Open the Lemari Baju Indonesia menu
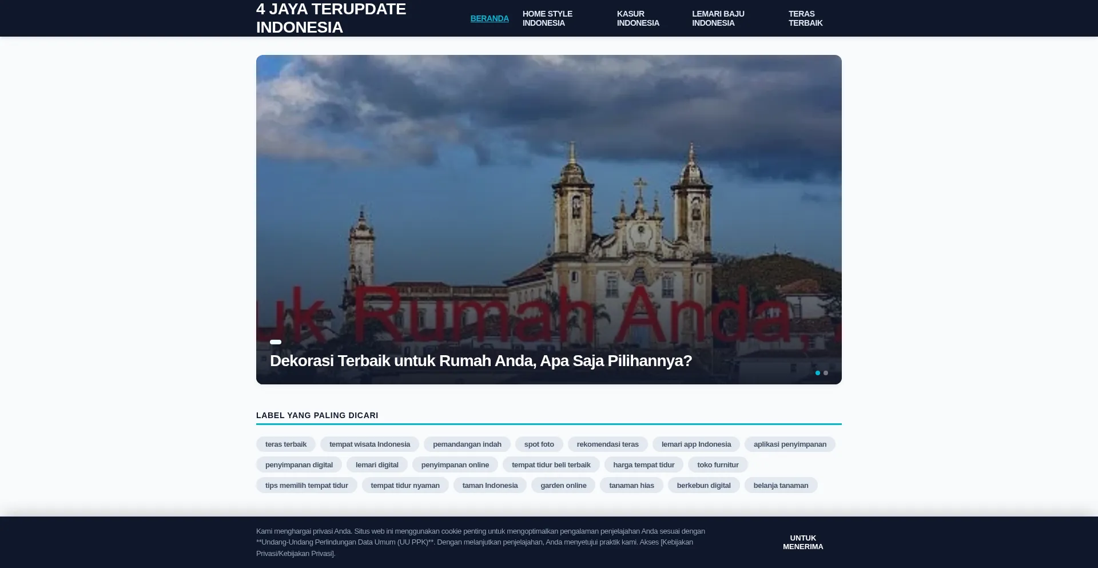The image size is (1098, 568). 718,18
